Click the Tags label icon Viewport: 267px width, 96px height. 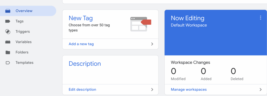(8, 21)
